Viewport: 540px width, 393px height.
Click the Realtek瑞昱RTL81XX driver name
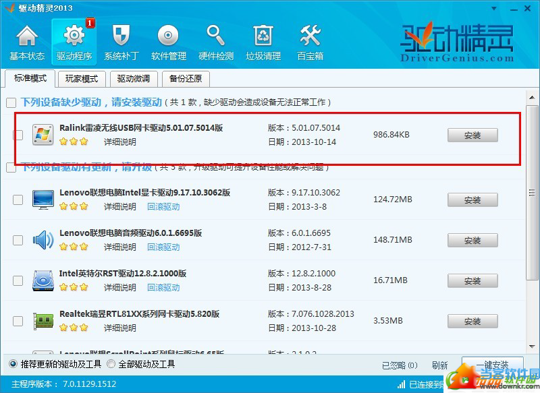click(140, 314)
